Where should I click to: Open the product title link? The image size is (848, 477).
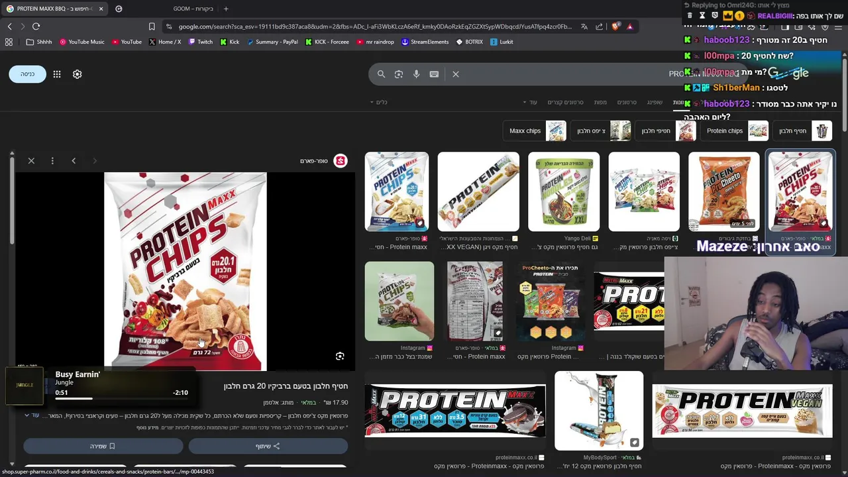coord(286,386)
